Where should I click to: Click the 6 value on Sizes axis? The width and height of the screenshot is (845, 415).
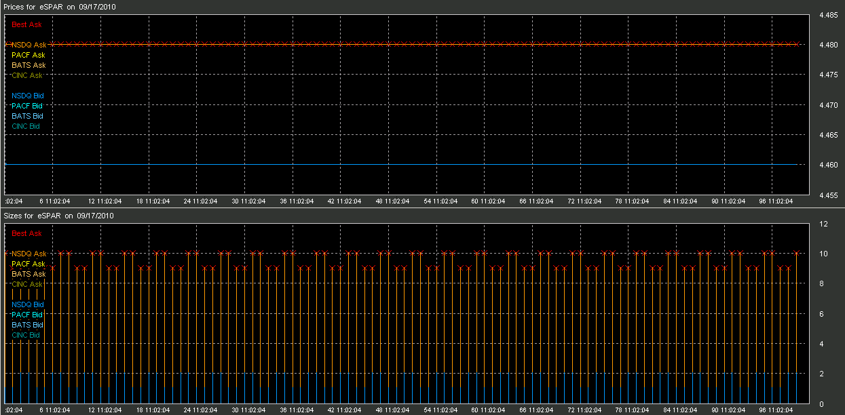point(821,314)
